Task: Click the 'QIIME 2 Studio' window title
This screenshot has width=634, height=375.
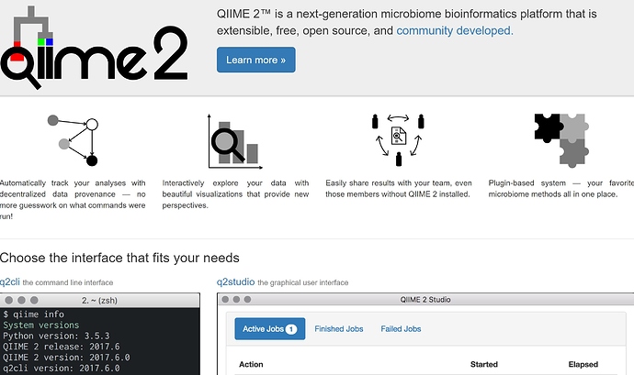Action: point(425,300)
